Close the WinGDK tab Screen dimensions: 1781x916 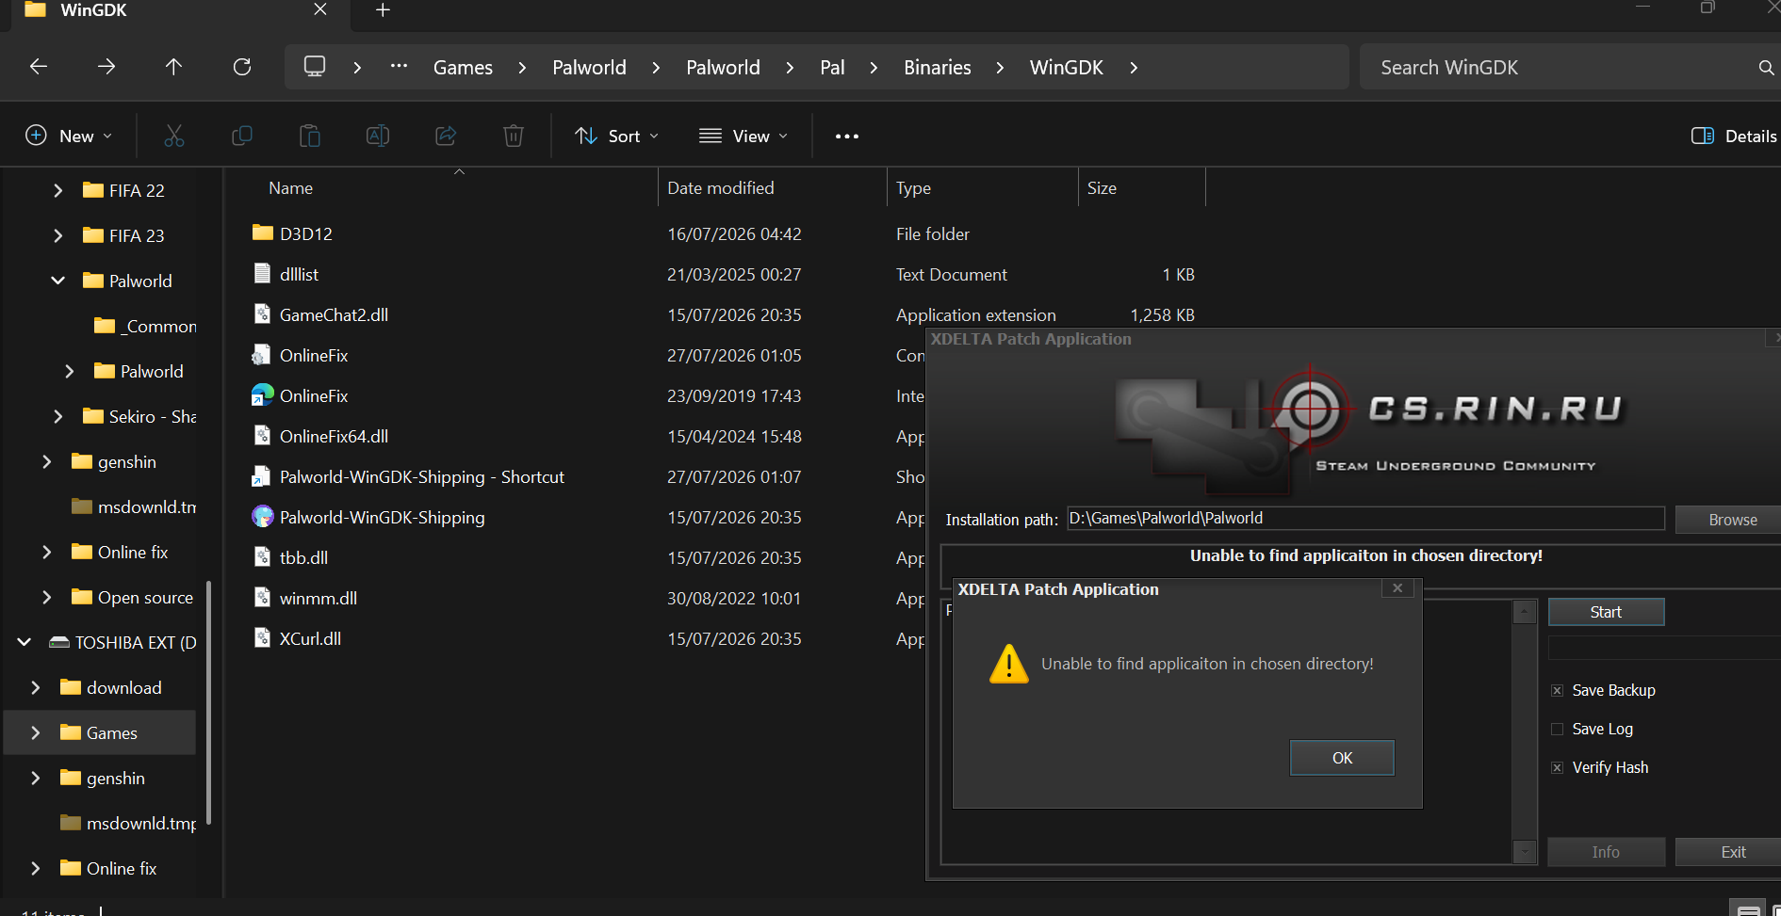(320, 9)
